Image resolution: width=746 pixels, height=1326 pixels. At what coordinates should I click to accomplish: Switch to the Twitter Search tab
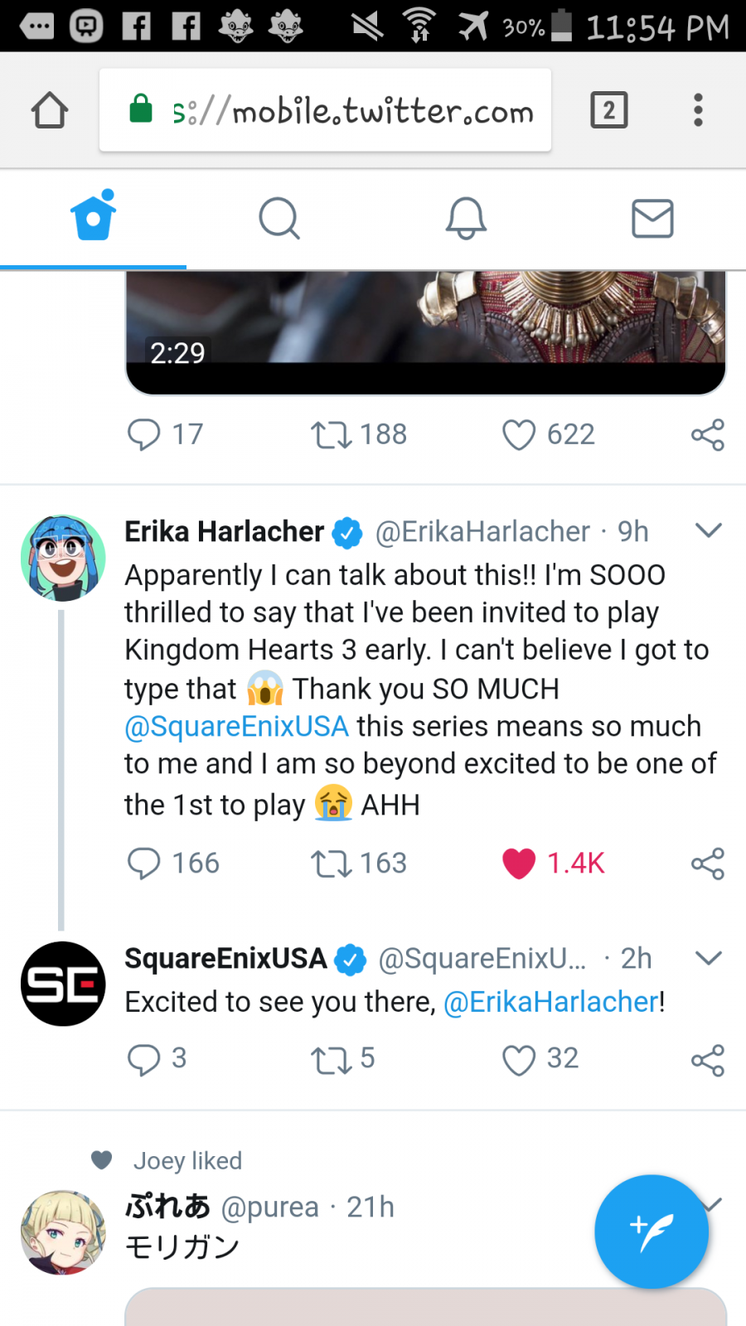[279, 218]
